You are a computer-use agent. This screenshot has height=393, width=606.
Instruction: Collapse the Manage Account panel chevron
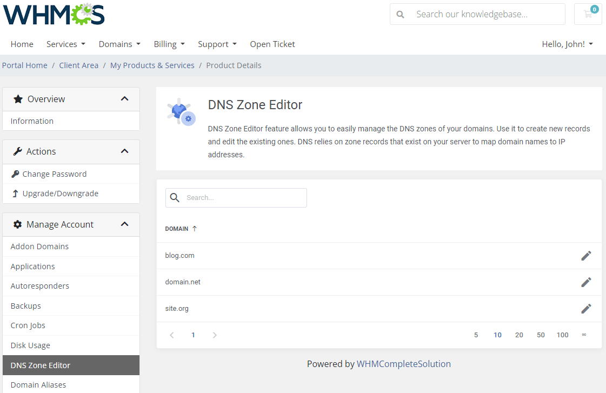pos(124,224)
